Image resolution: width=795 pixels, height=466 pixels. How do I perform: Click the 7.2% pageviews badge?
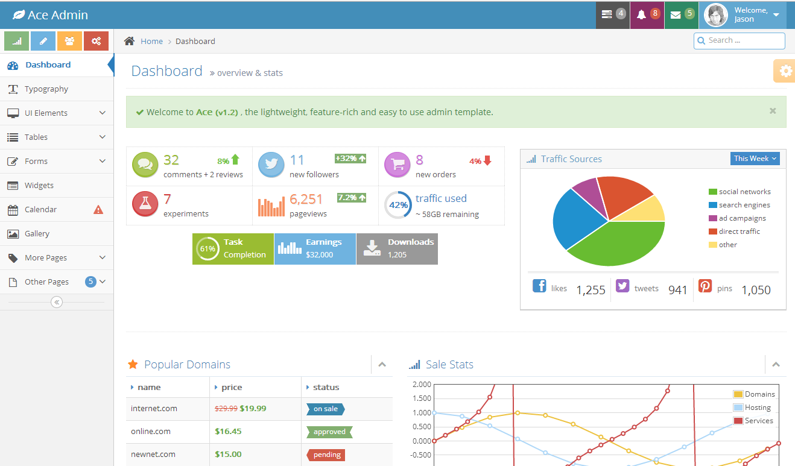tap(352, 197)
